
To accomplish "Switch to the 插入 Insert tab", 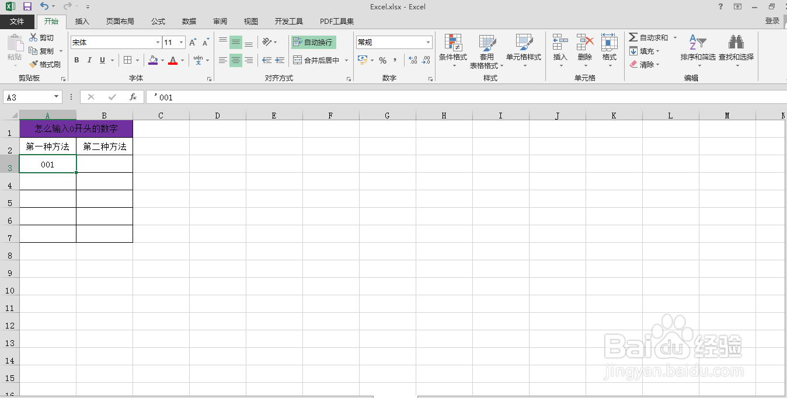I will [82, 21].
